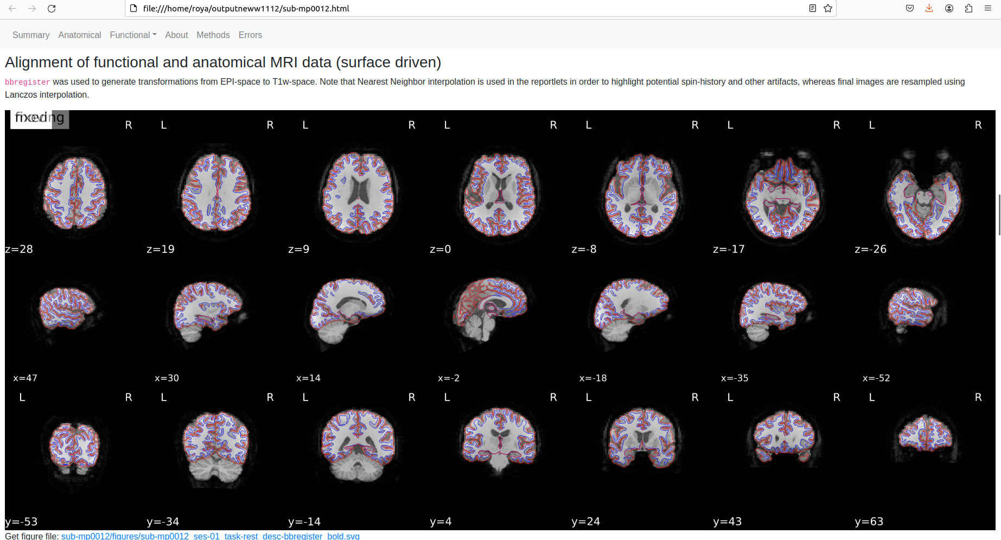This screenshot has width=1001, height=540.
Task: Click the y=-53 slice label
Action: pos(22,522)
